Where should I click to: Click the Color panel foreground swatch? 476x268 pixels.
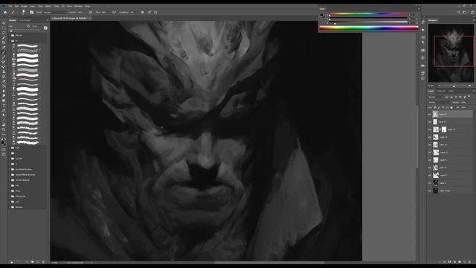tap(321, 14)
